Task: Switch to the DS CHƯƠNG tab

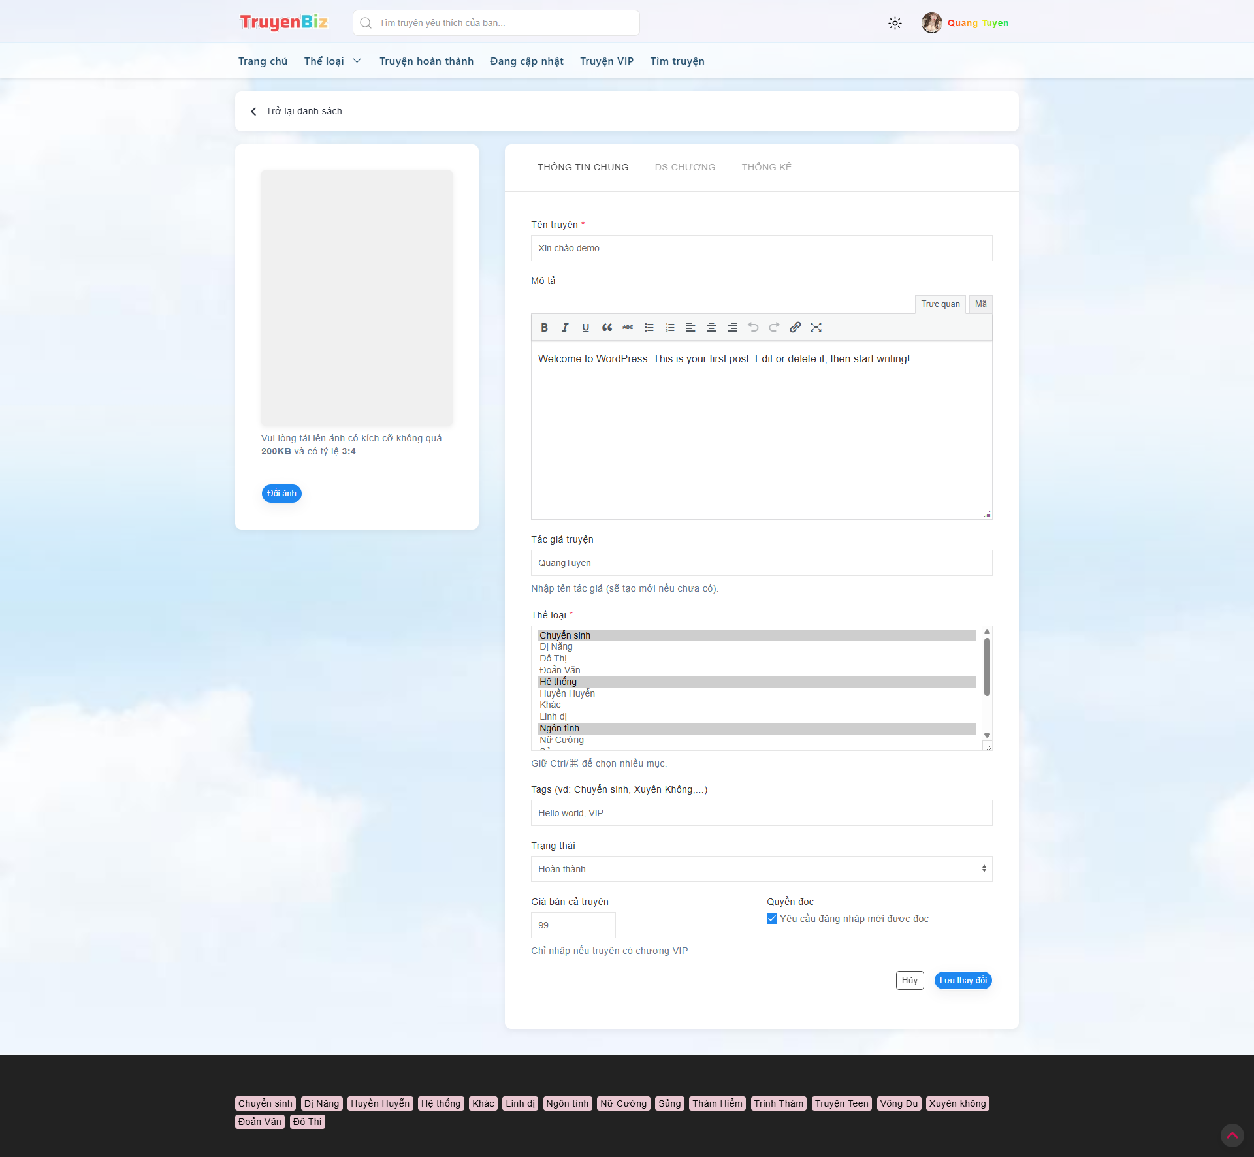Action: [684, 167]
